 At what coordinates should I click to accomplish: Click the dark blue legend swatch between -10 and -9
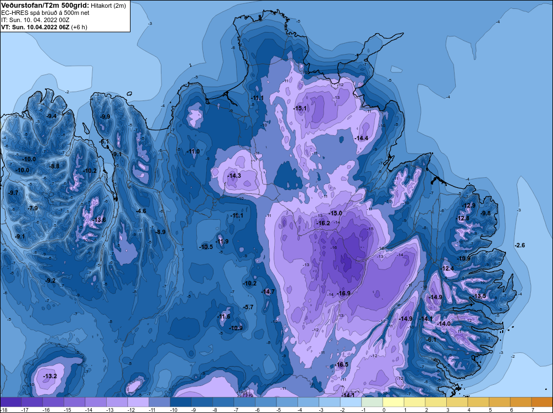tap(181, 402)
